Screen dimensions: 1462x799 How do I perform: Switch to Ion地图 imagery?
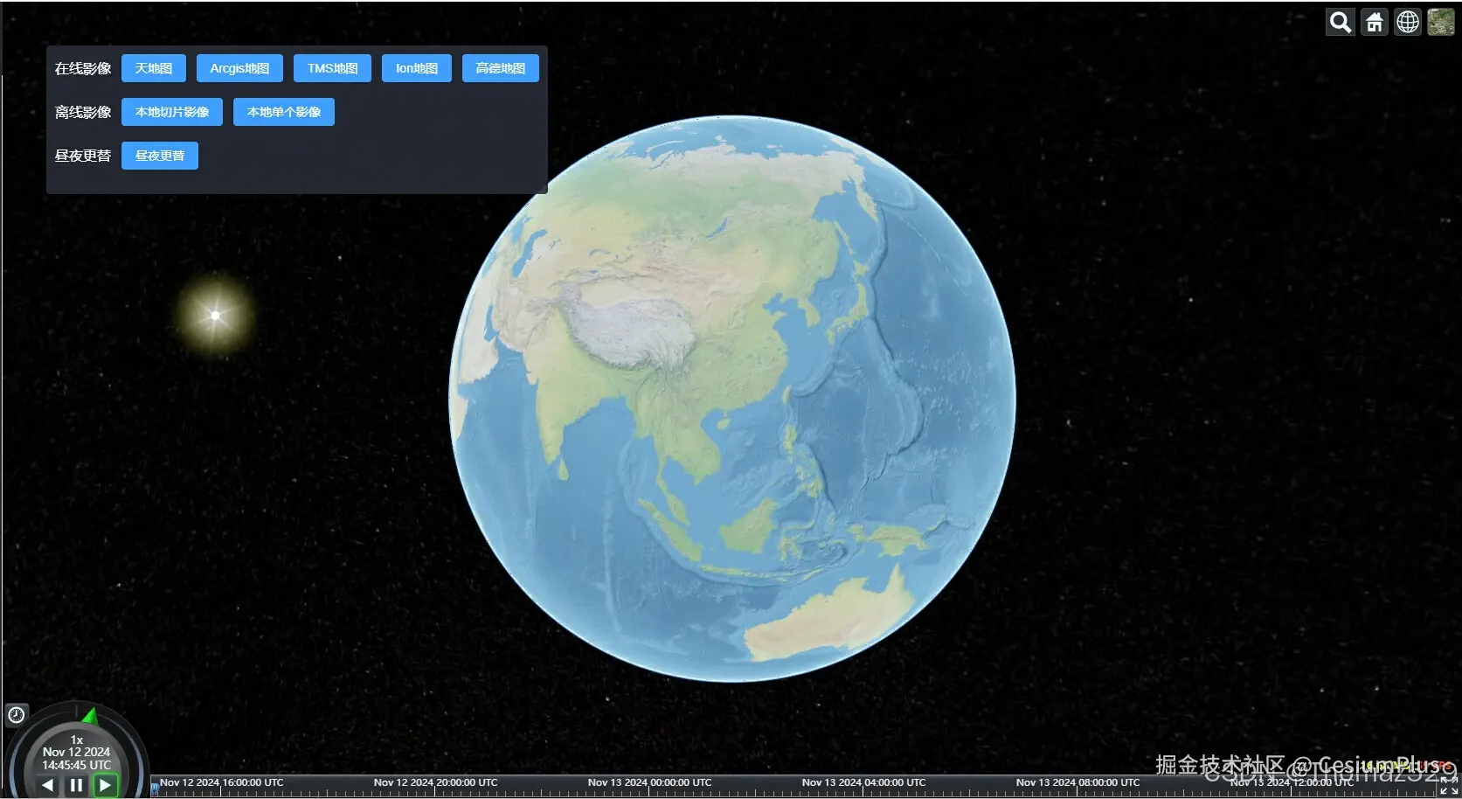pyautogui.click(x=417, y=68)
